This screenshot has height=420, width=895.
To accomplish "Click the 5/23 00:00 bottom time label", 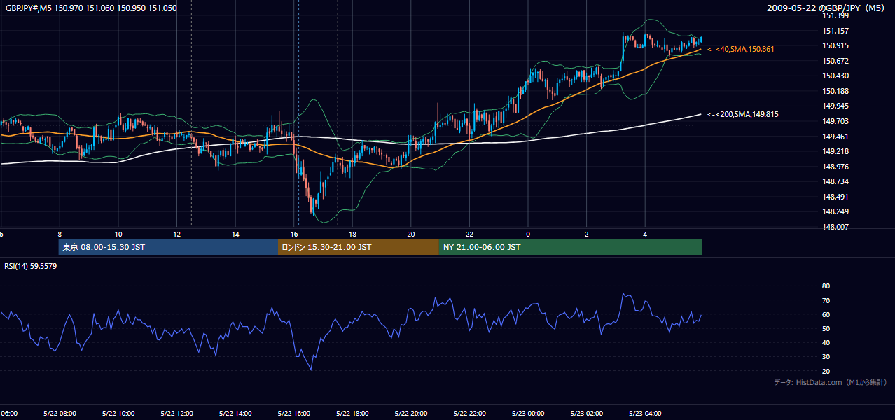I will [x=528, y=413].
